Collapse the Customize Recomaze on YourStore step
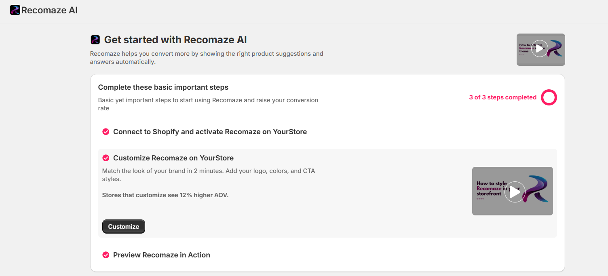Image resolution: width=608 pixels, height=276 pixels. click(173, 158)
